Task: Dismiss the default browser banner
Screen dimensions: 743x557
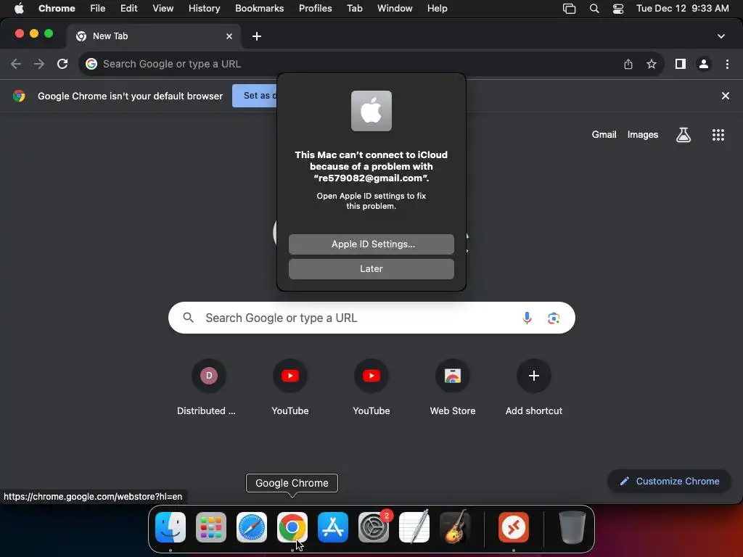Action: pos(725,96)
